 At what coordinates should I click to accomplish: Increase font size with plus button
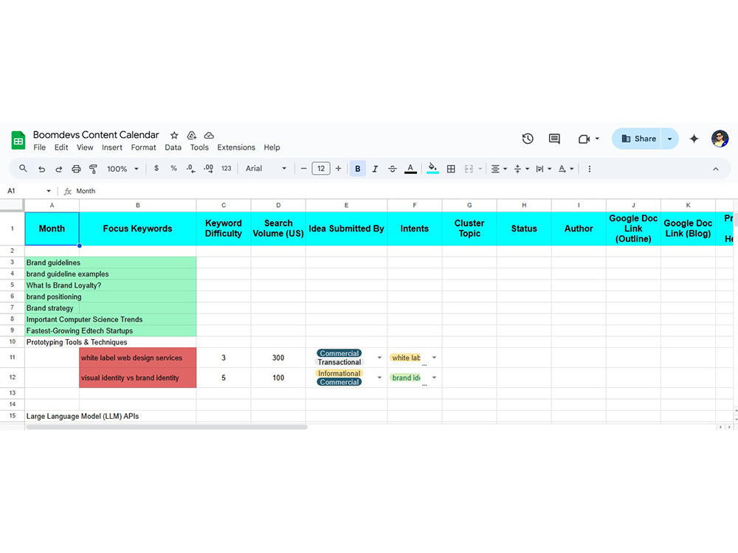[338, 168]
